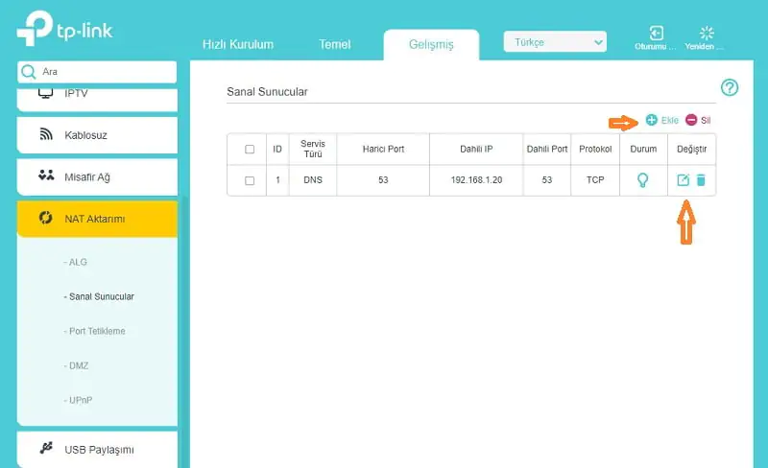Open the IPTV menu item

click(97, 100)
